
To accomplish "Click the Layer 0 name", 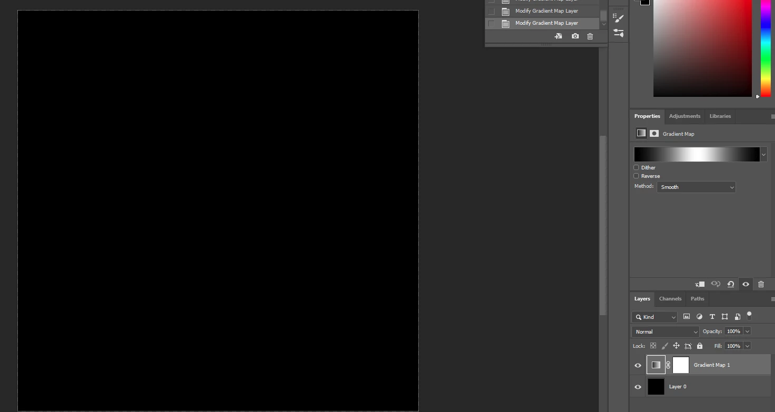I will (678, 387).
